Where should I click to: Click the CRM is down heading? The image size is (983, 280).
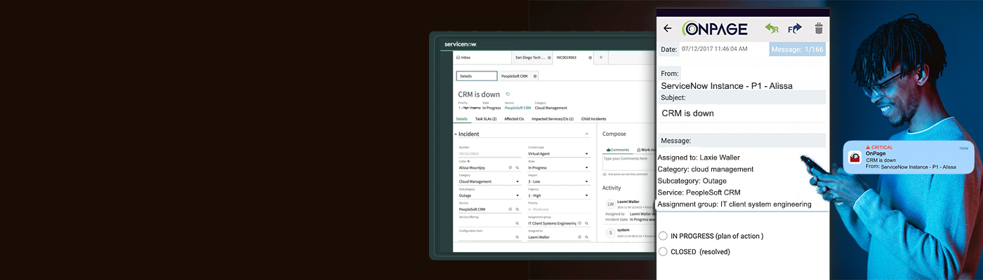[x=479, y=94]
